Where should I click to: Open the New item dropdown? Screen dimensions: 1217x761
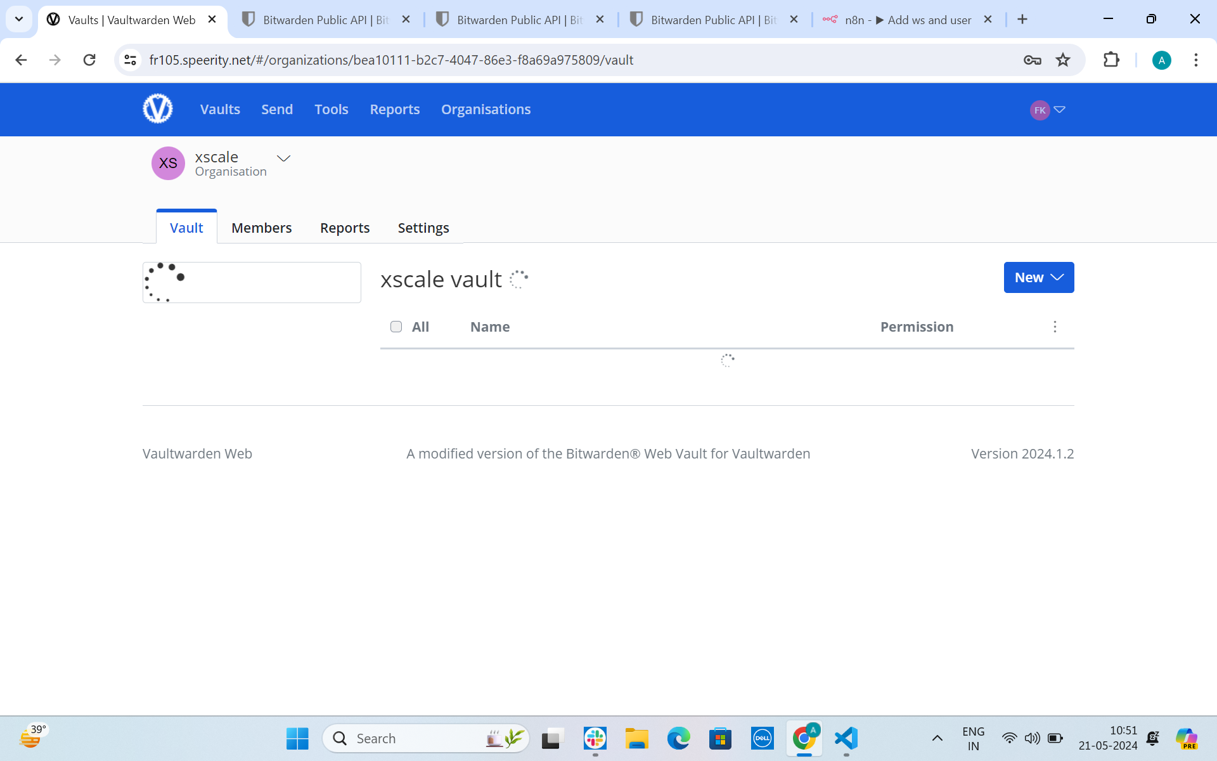[x=1038, y=277]
